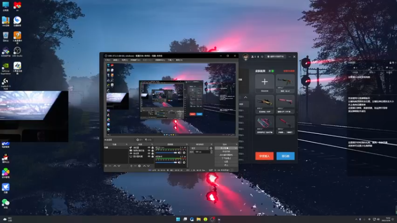The image size is (397, 223).
Task: Click the plus card to add an item
Action: point(265,83)
